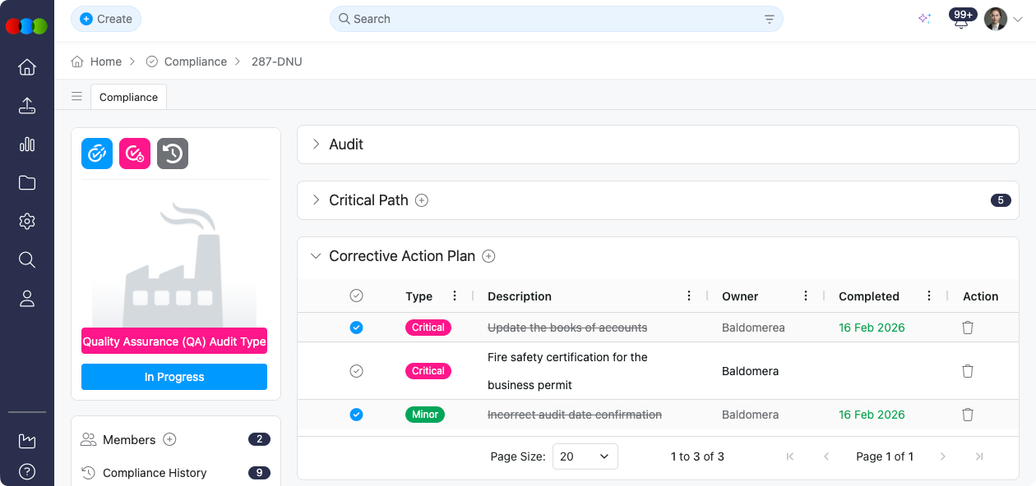The height and width of the screenshot is (486, 1036).
Task: Open the Description column menu
Action: coord(689,296)
